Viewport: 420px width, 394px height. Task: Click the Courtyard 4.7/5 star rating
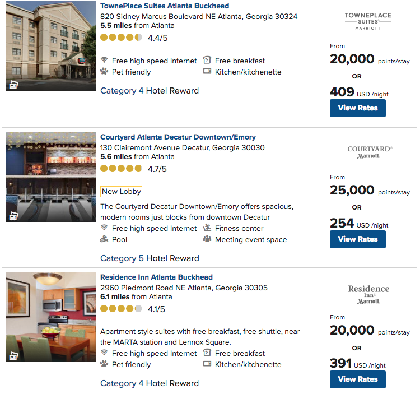coord(133,169)
